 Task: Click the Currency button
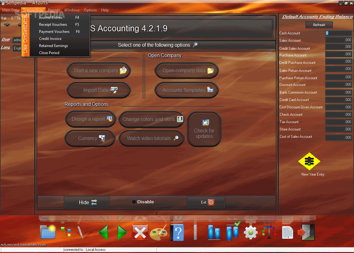pyautogui.click(x=90, y=138)
